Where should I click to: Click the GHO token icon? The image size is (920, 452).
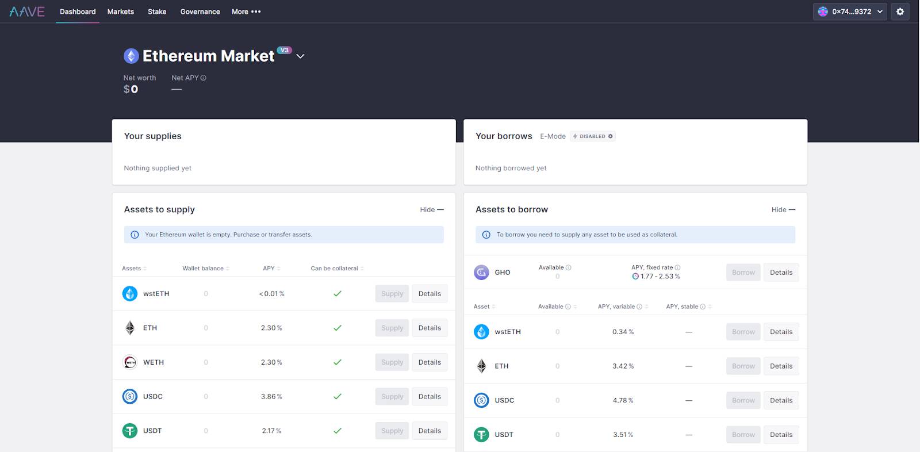(481, 273)
